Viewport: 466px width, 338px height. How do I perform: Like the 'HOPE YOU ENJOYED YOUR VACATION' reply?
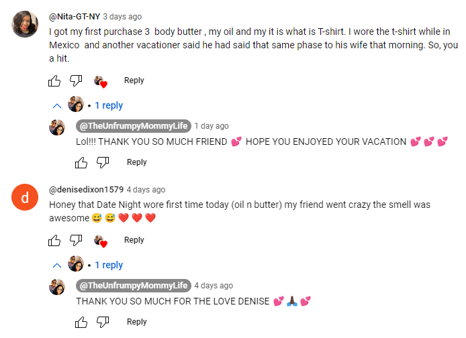(81, 162)
